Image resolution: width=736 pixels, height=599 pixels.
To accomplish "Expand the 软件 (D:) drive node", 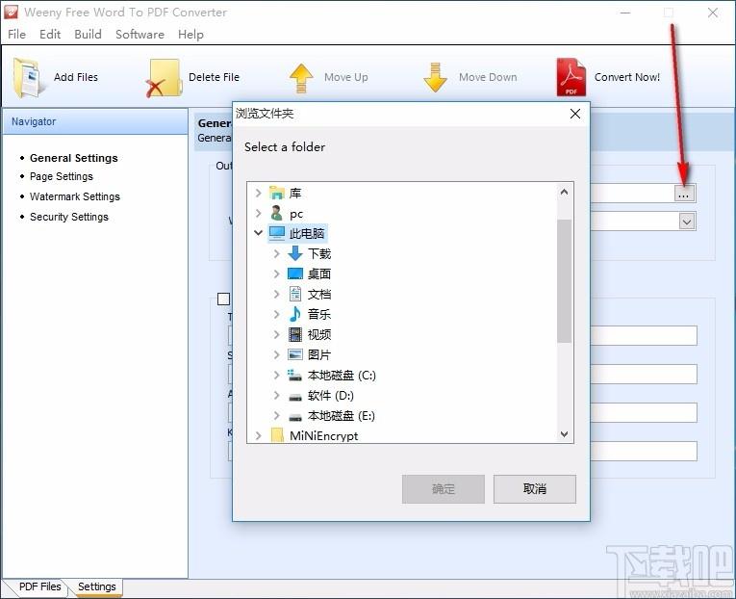I will [x=277, y=395].
